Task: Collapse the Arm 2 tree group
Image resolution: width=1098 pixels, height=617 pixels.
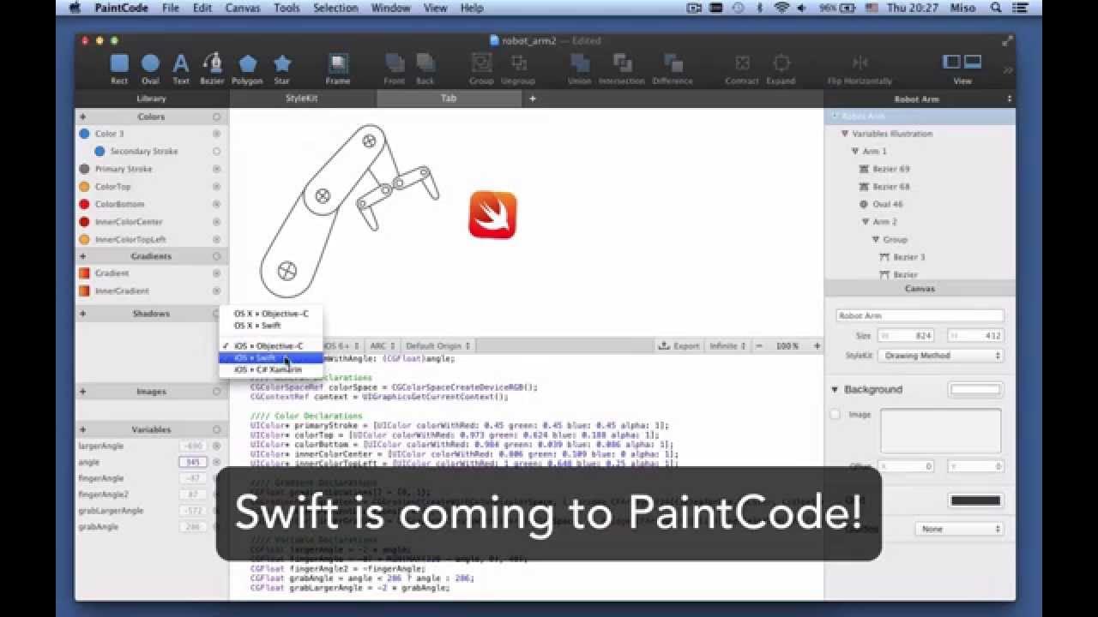Action: pyautogui.click(x=866, y=222)
